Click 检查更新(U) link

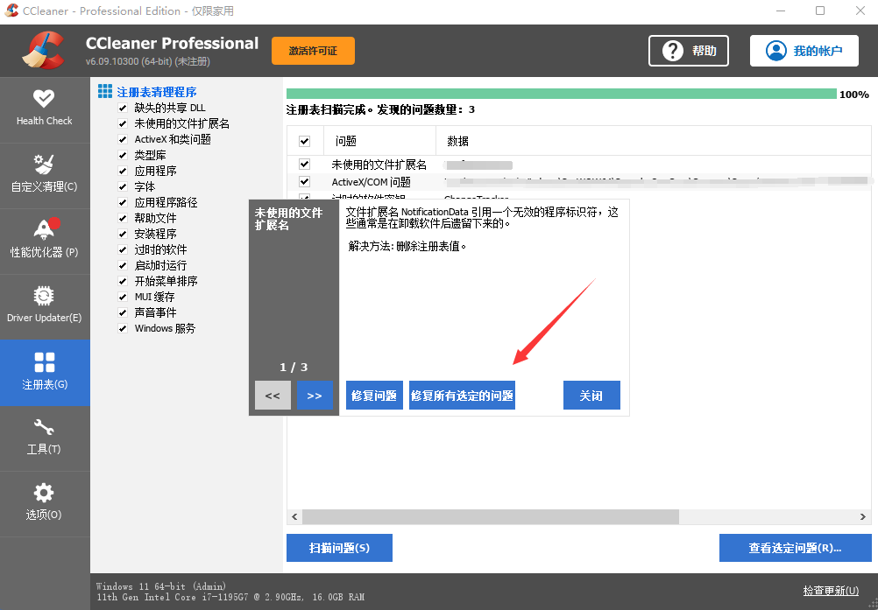[x=831, y=591]
